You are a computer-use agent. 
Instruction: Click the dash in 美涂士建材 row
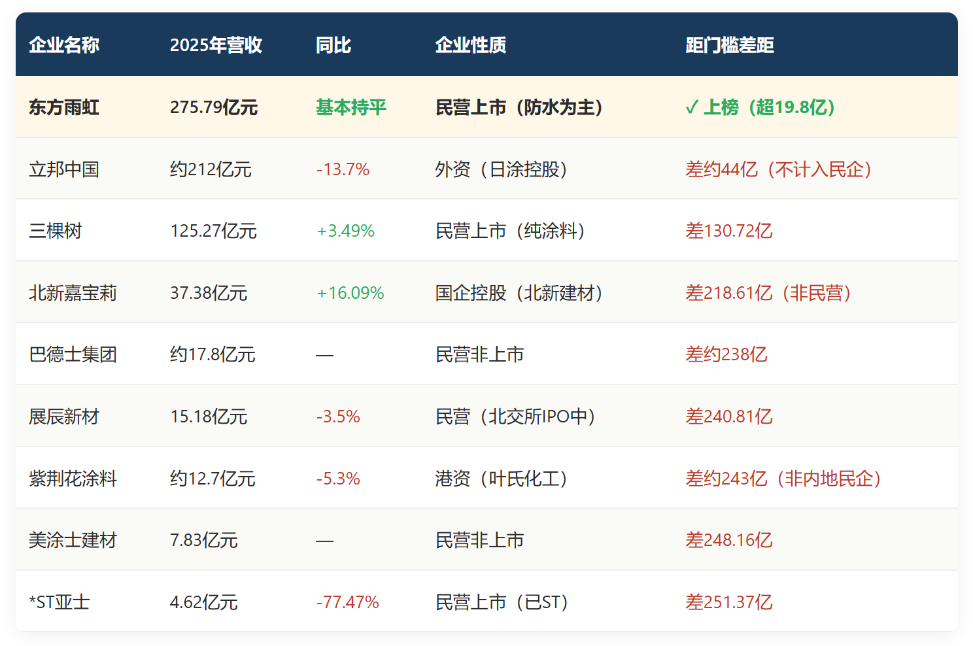(x=325, y=541)
